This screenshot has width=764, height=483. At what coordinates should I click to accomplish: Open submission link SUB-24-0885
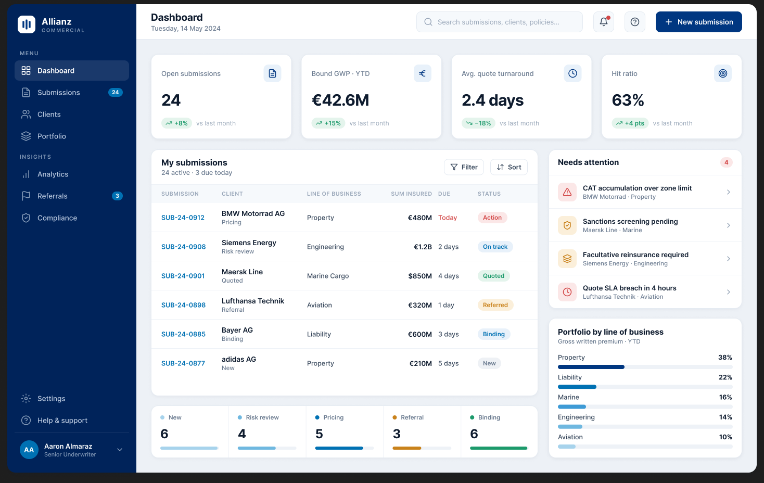click(x=183, y=334)
